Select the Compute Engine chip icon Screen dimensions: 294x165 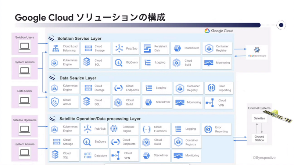(x=114, y=129)
